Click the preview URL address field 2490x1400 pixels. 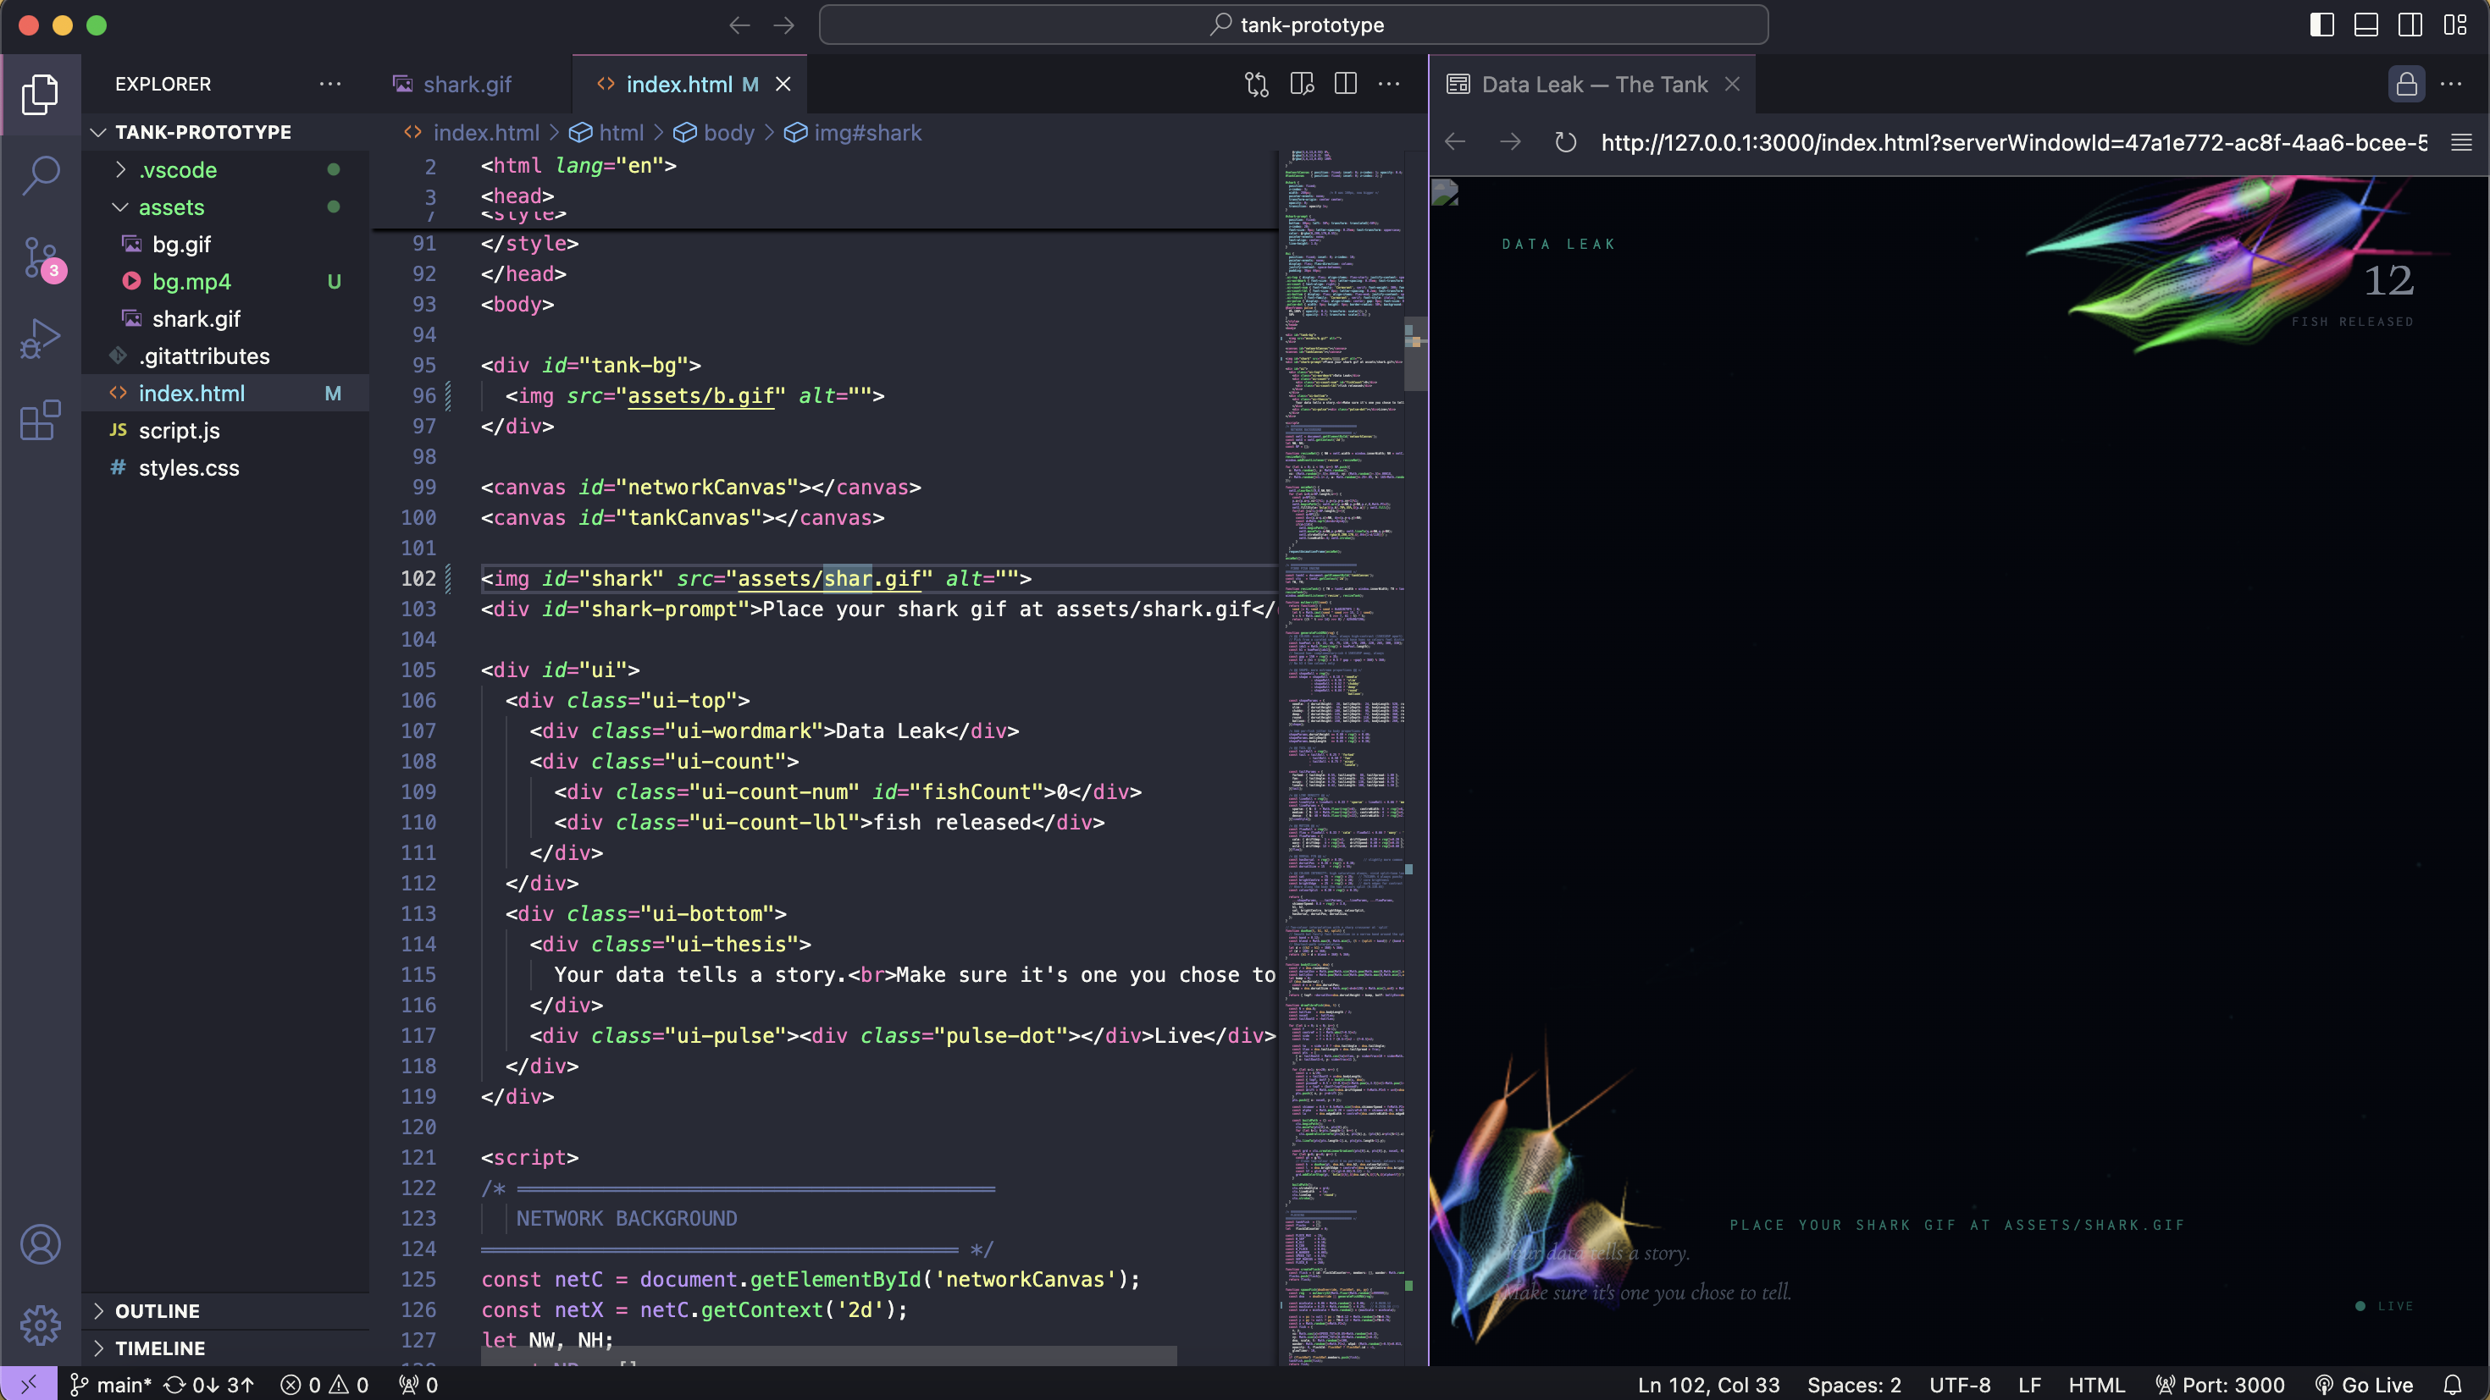(x=2013, y=143)
